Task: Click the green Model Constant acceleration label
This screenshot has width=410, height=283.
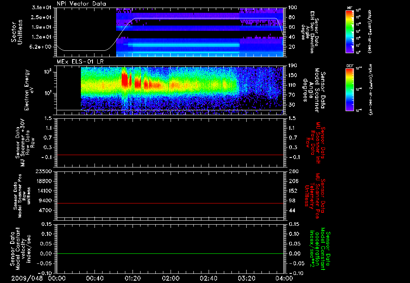Action: [320, 249]
